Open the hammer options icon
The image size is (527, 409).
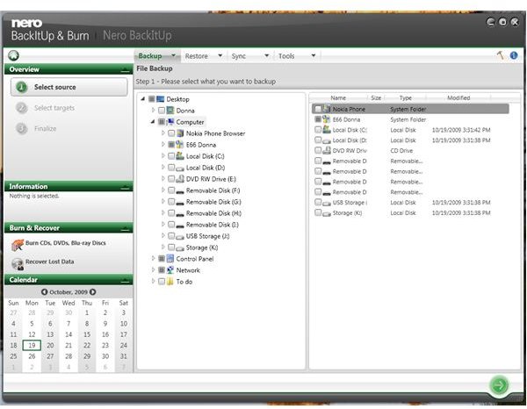tap(501, 55)
